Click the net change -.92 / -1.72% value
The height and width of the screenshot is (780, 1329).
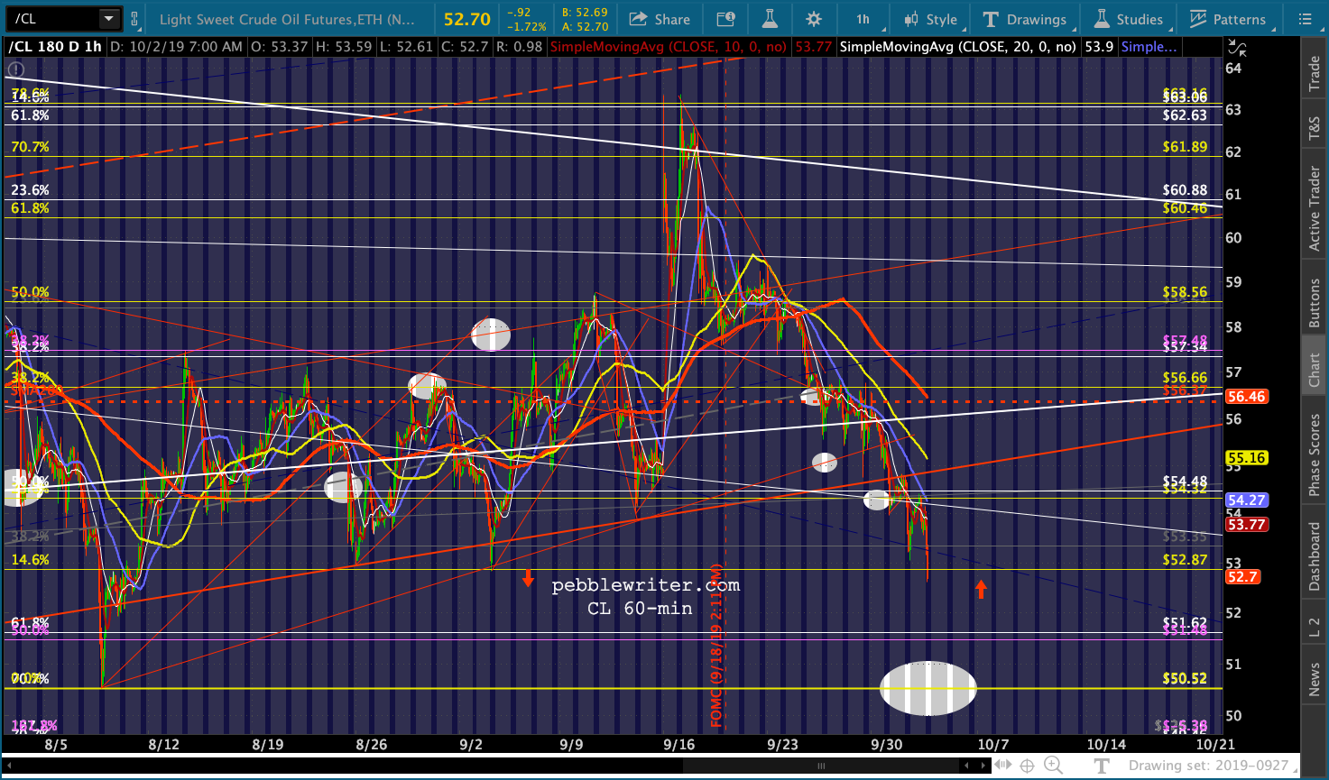point(525,19)
